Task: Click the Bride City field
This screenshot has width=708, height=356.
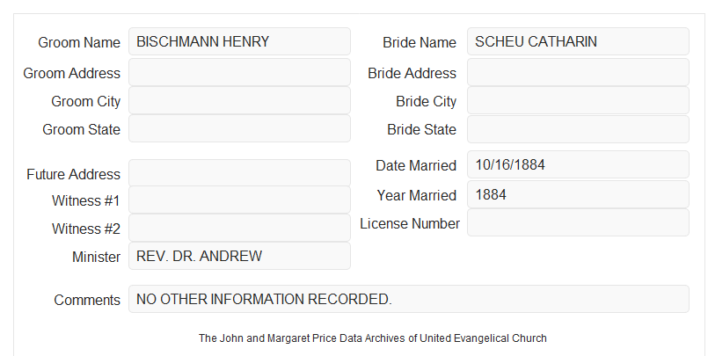Action: 578,100
